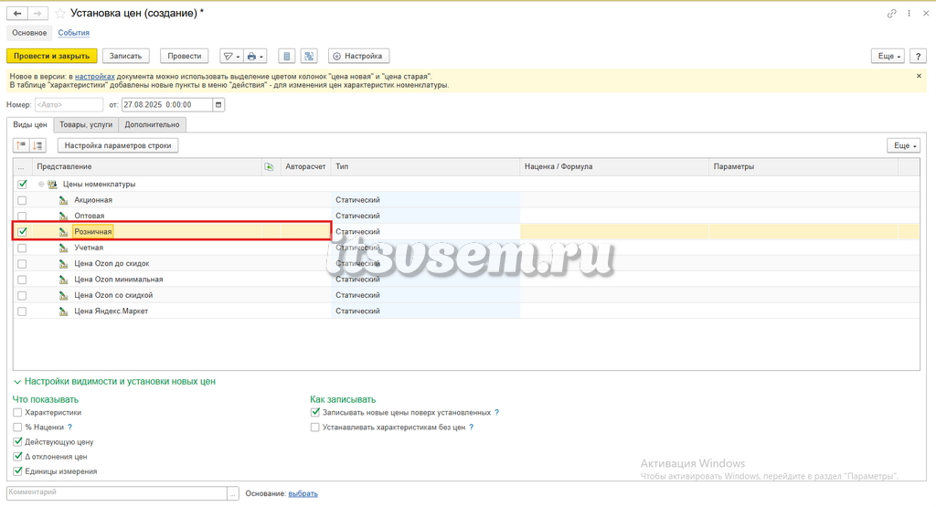Click the Записать button

coord(125,56)
